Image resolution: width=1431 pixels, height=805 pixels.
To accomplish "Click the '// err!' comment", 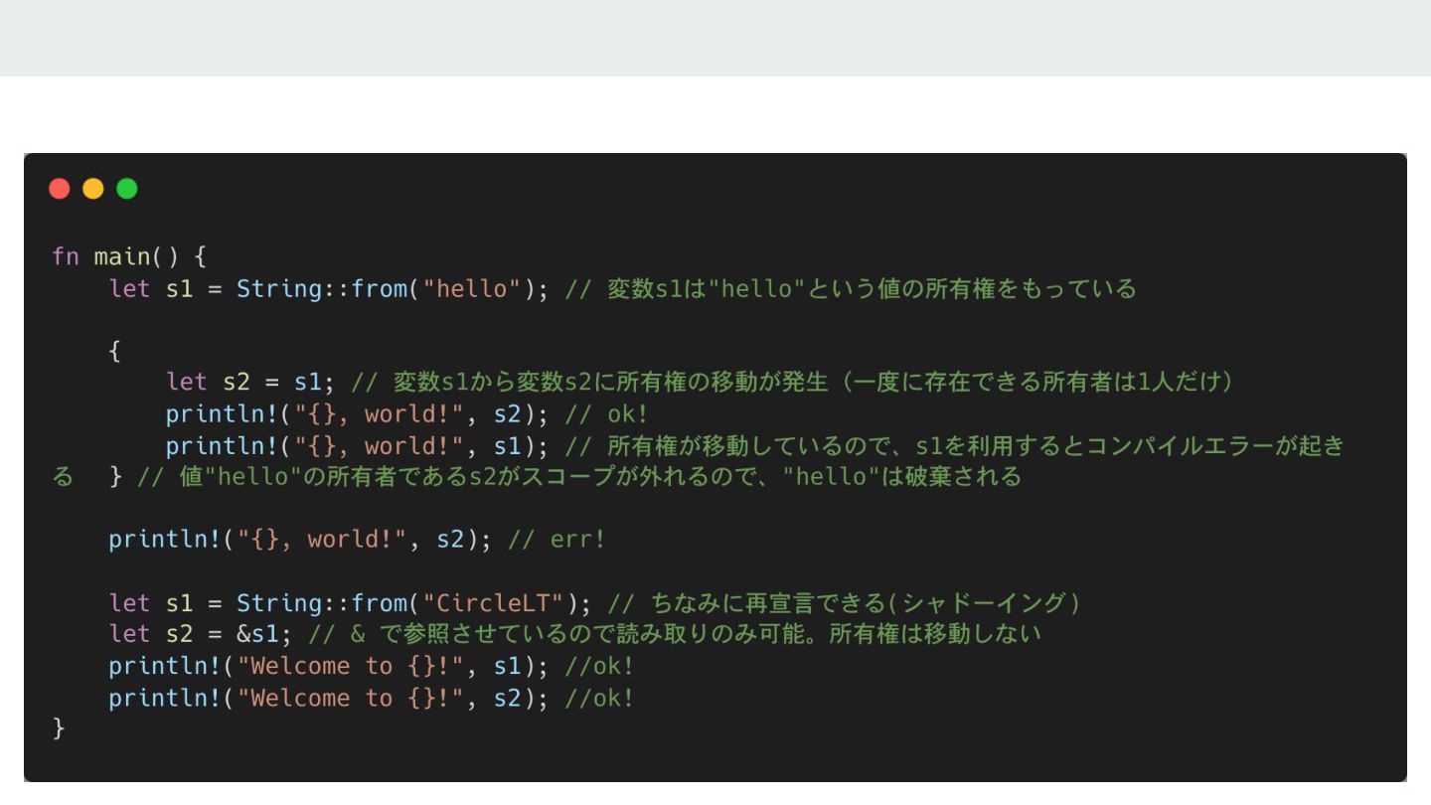I will point(556,540).
